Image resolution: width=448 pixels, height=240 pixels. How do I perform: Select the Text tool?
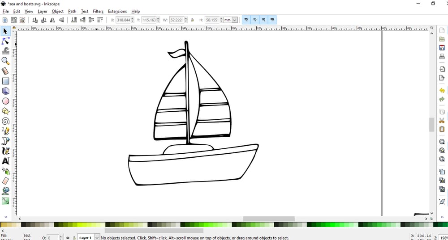(5, 161)
